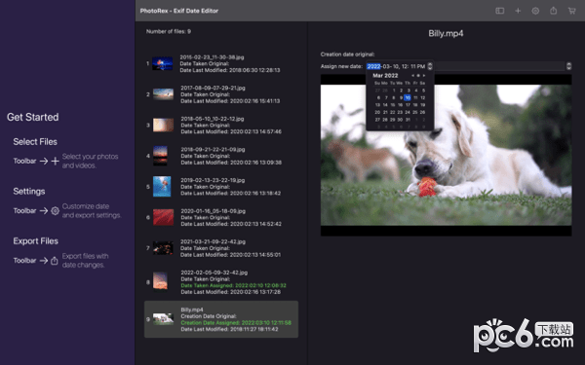Click the Number of files: 9 label

169,32
